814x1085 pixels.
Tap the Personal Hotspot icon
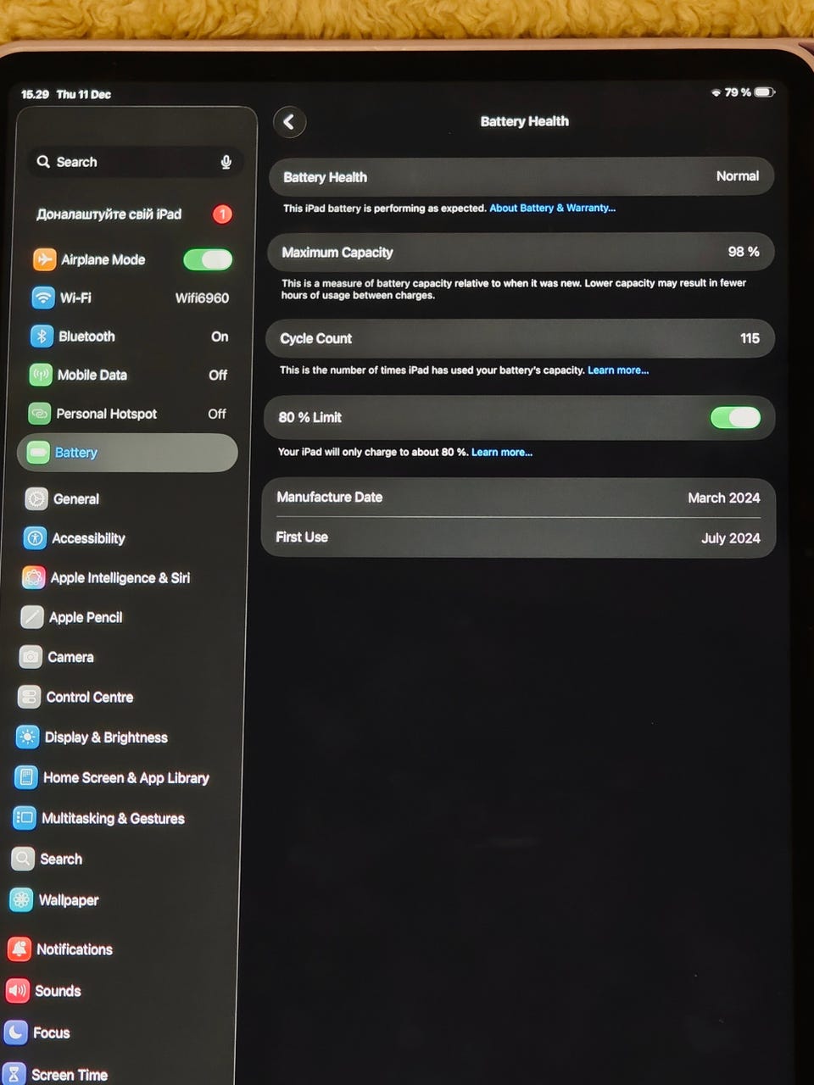coord(40,414)
